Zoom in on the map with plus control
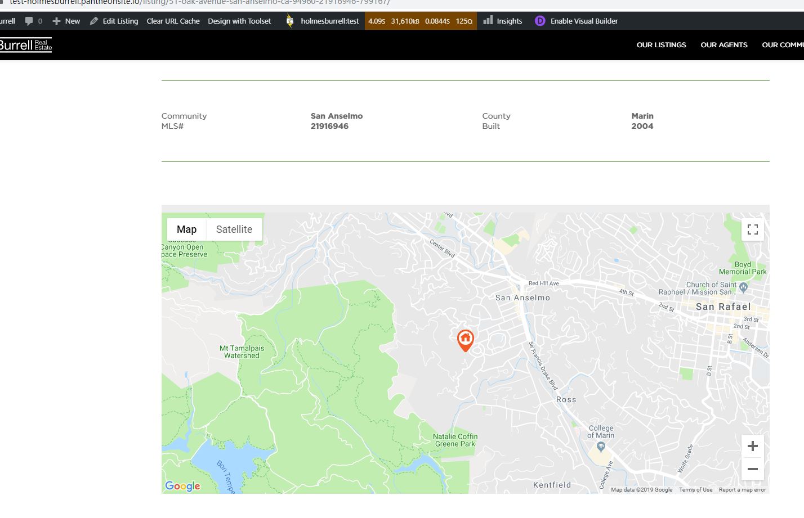 753,445
